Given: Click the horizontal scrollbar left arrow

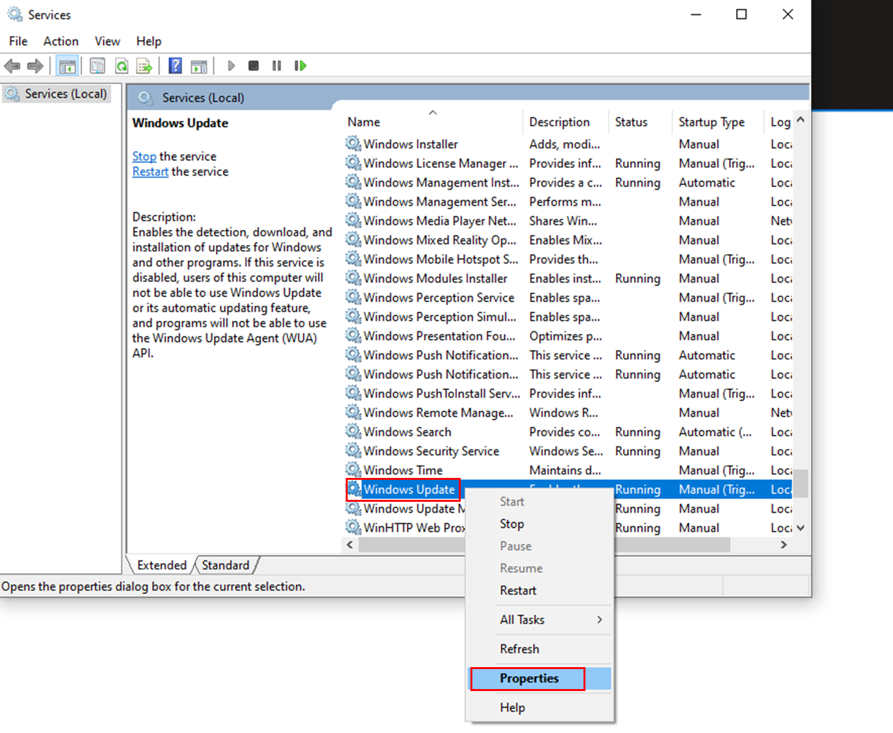Looking at the screenshot, I should click(350, 545).
